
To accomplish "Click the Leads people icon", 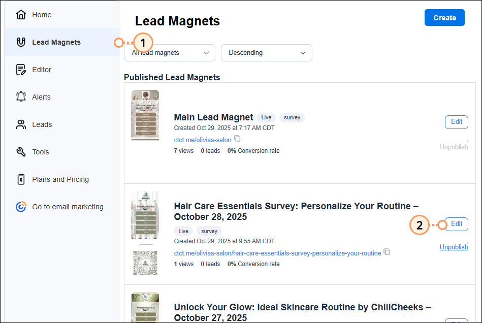I will 21,124.
